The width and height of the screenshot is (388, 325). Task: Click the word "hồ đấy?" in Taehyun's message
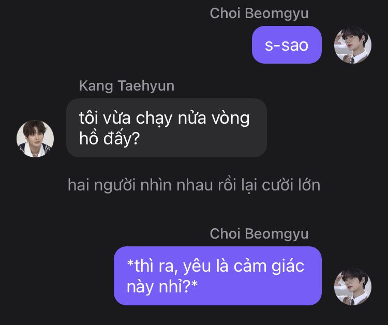point(110,138)
